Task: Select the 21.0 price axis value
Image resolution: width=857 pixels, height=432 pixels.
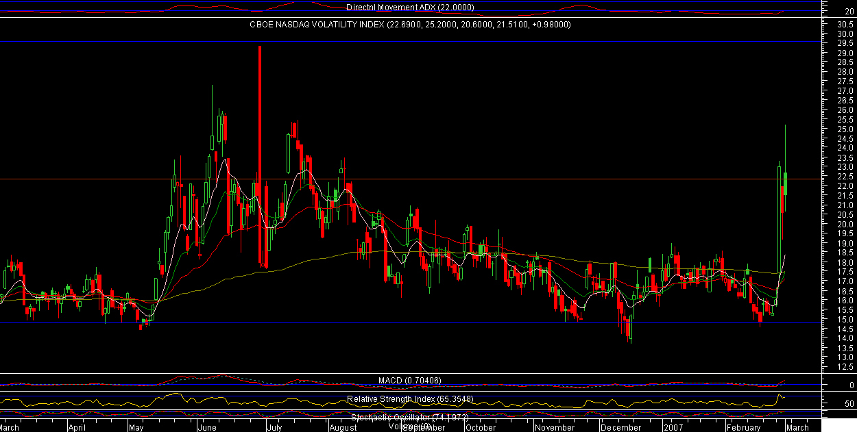Action: (x=844, y=205)
